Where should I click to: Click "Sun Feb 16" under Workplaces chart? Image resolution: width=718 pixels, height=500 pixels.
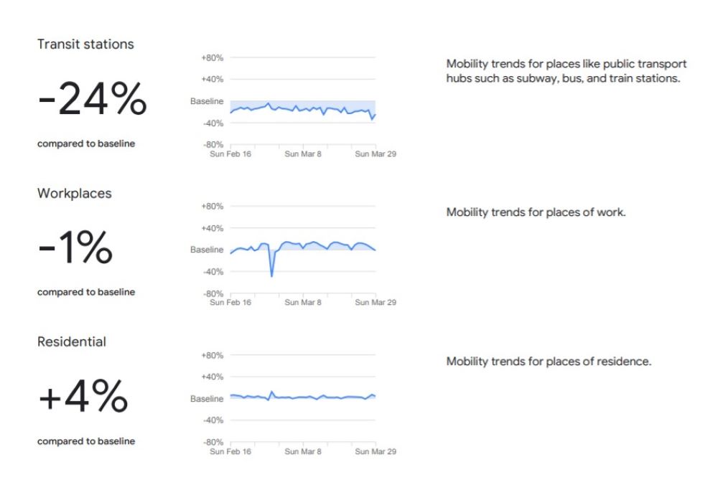230,303
